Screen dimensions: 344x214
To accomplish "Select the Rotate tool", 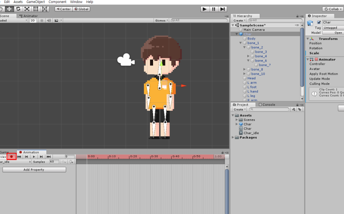I will click(18, 9).
